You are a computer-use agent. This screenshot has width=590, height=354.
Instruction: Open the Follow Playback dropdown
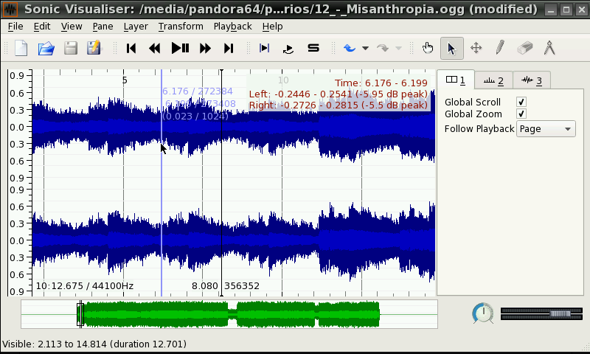click(546, 129)
